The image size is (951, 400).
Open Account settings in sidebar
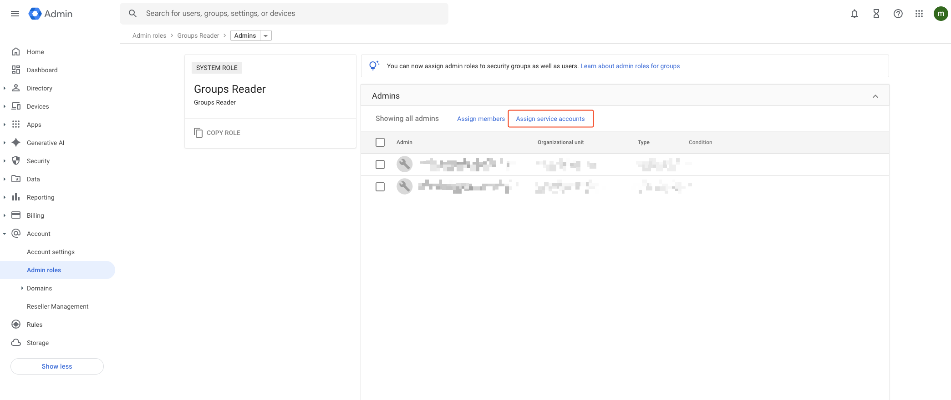[x=51, y=252]
